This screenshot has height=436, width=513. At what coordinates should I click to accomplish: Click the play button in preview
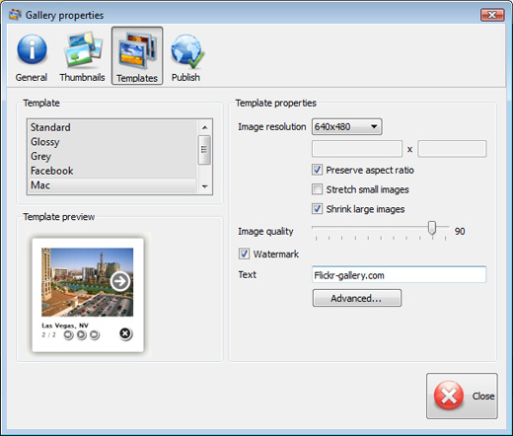(x=81, y=334)
